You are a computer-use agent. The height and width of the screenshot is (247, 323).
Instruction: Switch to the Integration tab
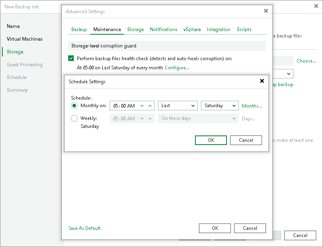[x=219, y=29]
